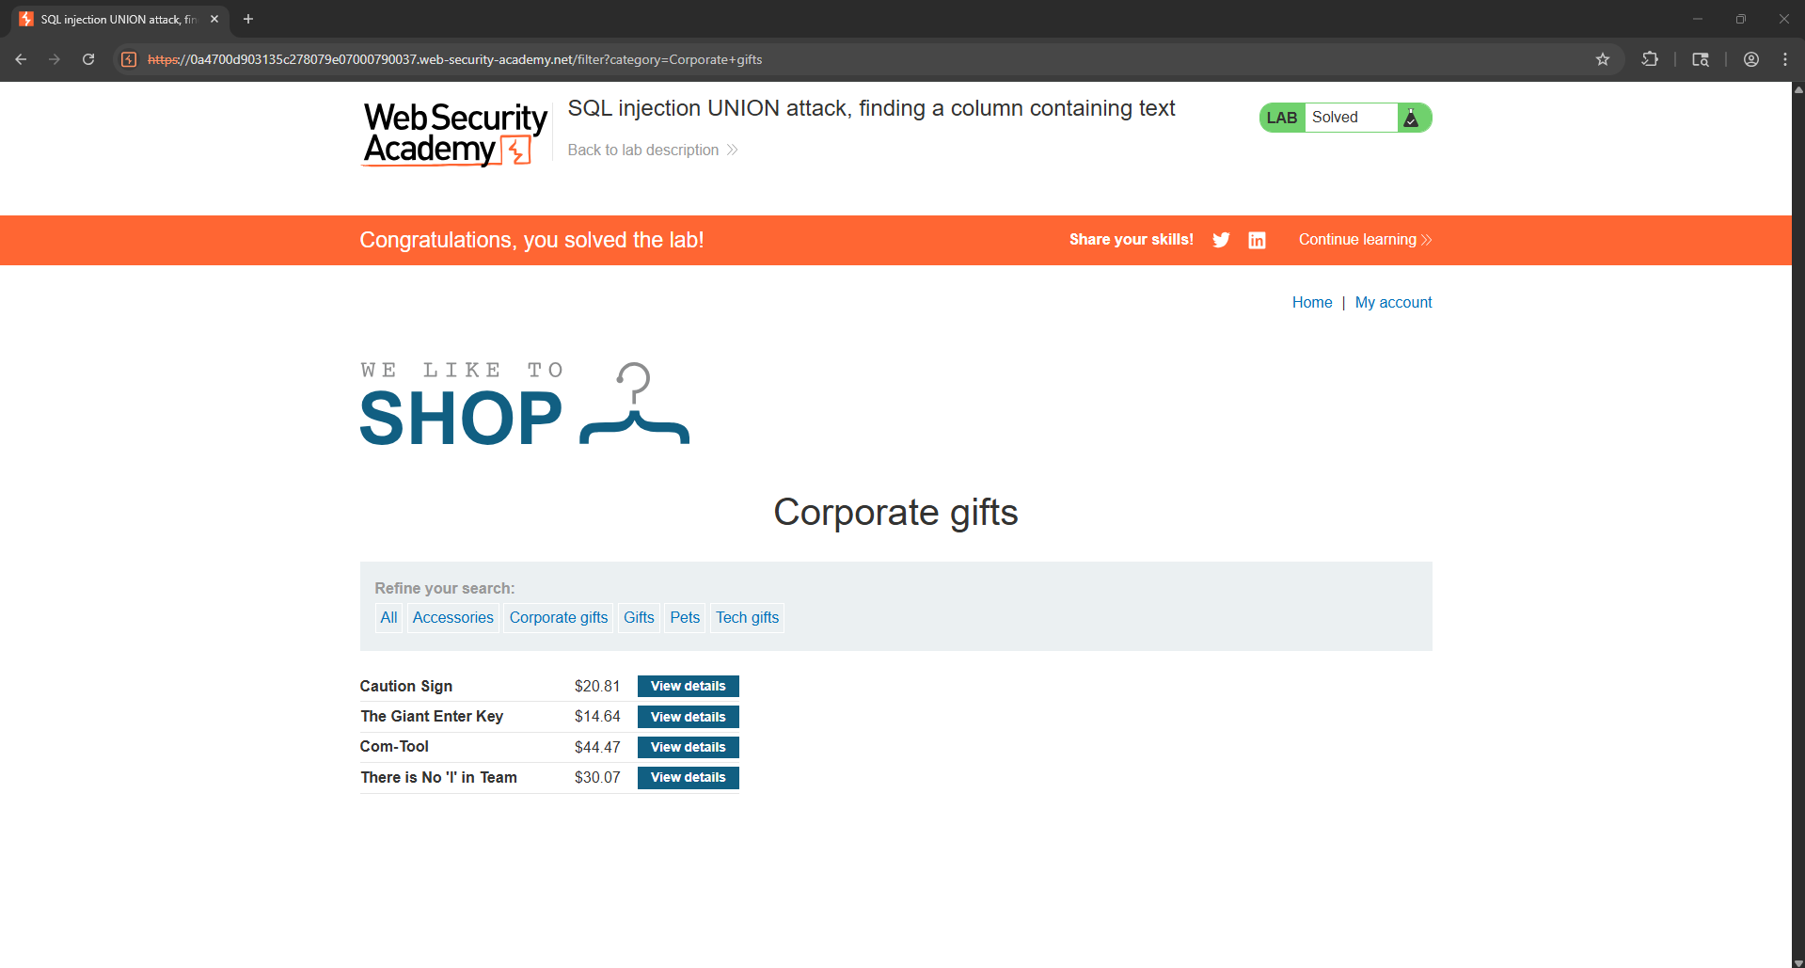Image resolution: width=1805 pixels, height=968 pixels.
Task: Open Chrome three-dot menu
Action: coord(1785,59)
